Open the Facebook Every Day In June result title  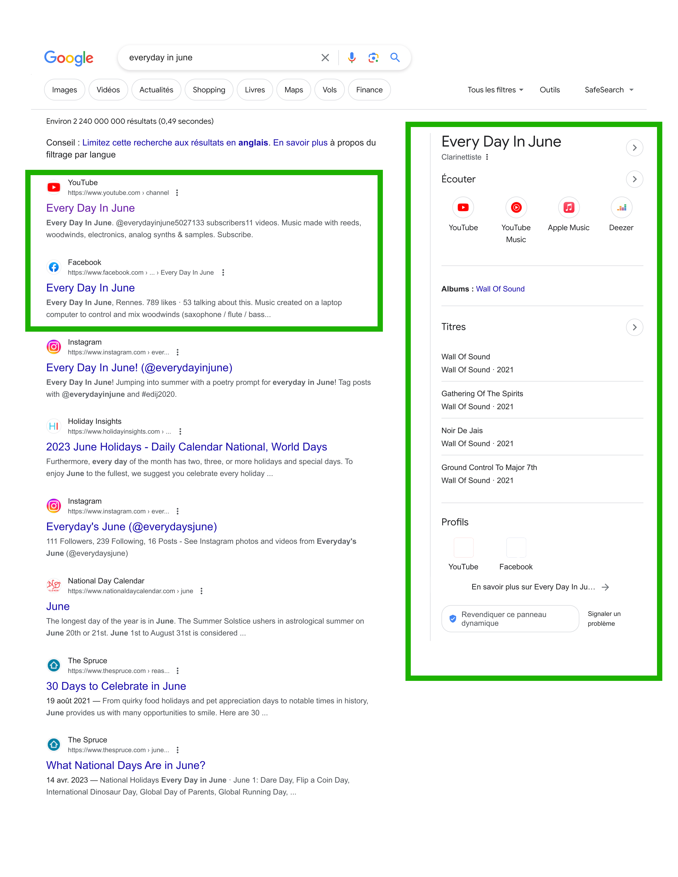(x=90, y=288)
